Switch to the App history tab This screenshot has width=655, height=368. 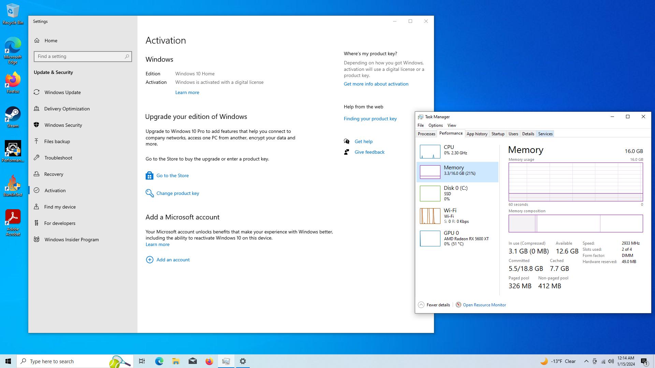(477, 134)
